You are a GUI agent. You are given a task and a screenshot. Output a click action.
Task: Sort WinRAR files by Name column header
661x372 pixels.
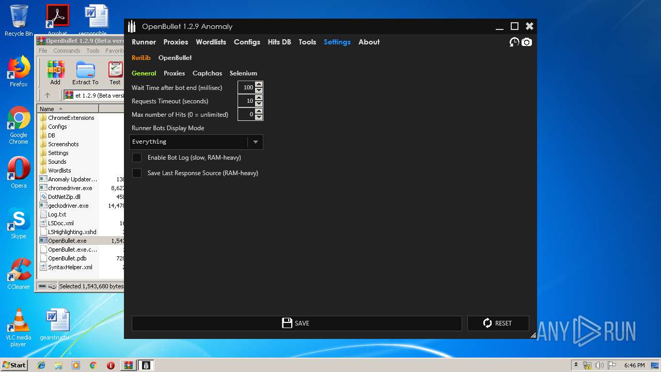(68, 109)
